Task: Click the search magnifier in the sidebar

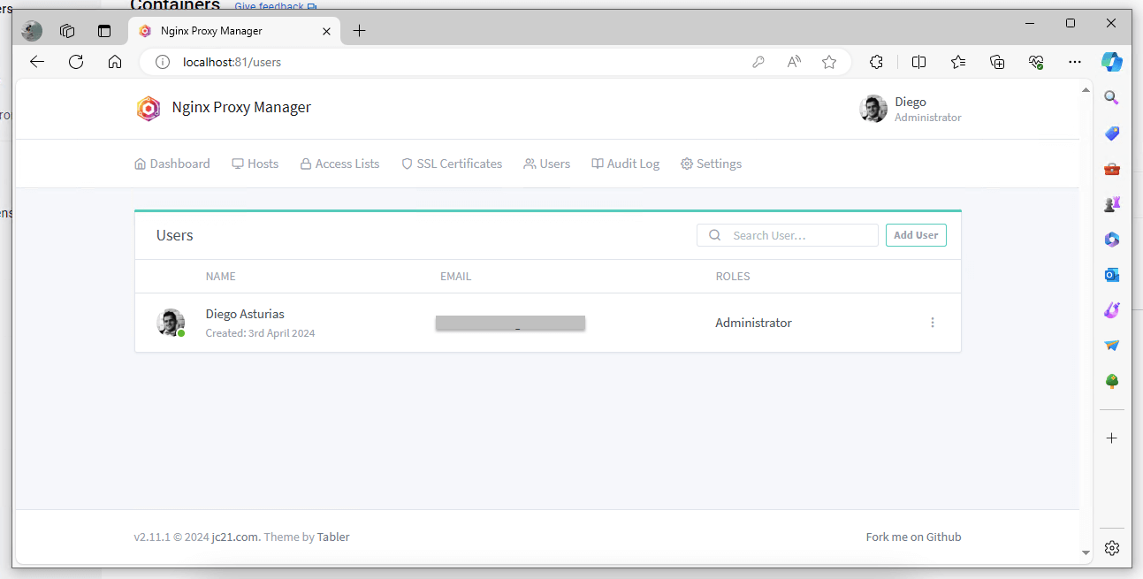Action: (x=1111, y=97)
